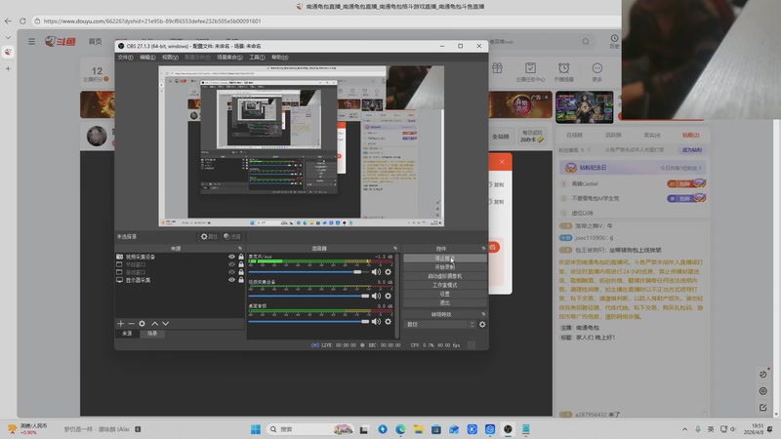Toggle lock on second source row
Image resolution: width=781 pixels, height=439 pixels.
point(241,264)
